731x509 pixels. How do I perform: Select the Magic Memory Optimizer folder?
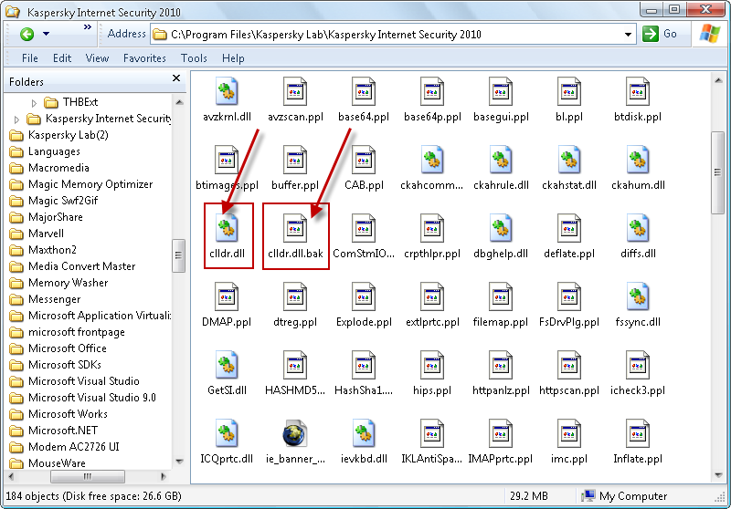pyautogui.click(x=81, y=184)
